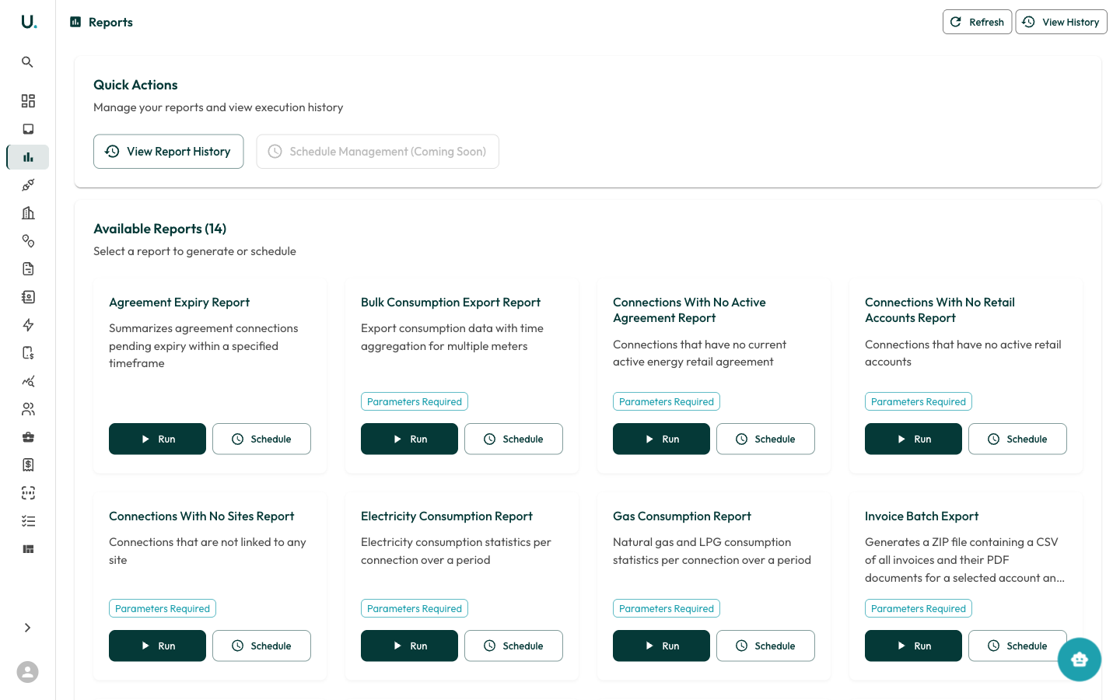Image resolution: width=1120 pixels, height=700 pixels.
Task: Schedule the Invoice Batch Export
Action: click(x=1017, y=646)
